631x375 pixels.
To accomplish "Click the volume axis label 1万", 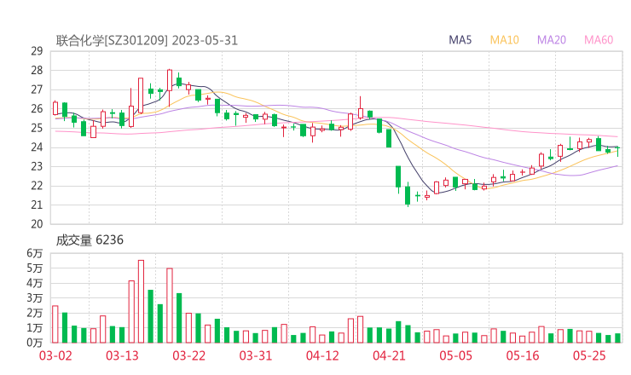I will pyautogui.click(x=35, y=328).
